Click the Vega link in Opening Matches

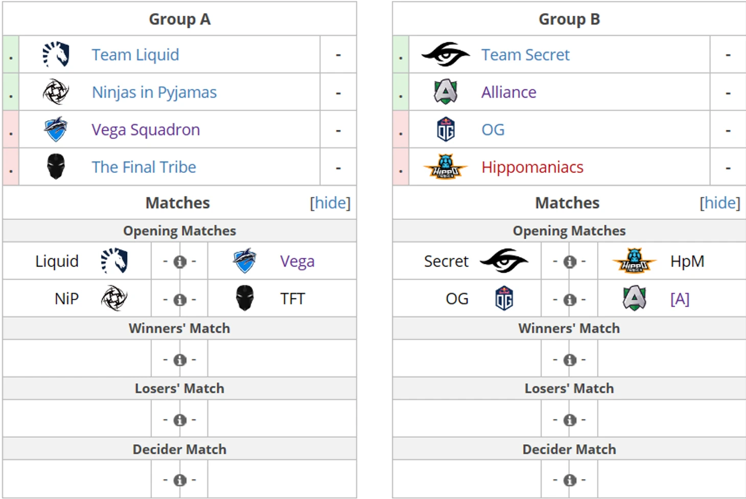click(x=297, y=261)
